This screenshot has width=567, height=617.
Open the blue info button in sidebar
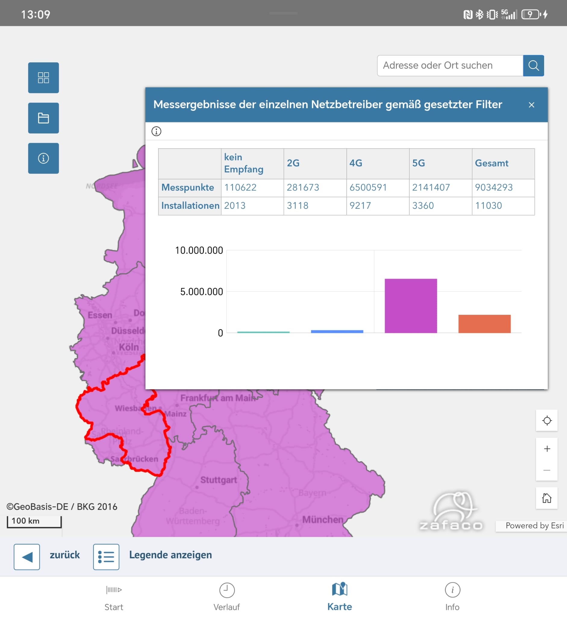(43, 158)
